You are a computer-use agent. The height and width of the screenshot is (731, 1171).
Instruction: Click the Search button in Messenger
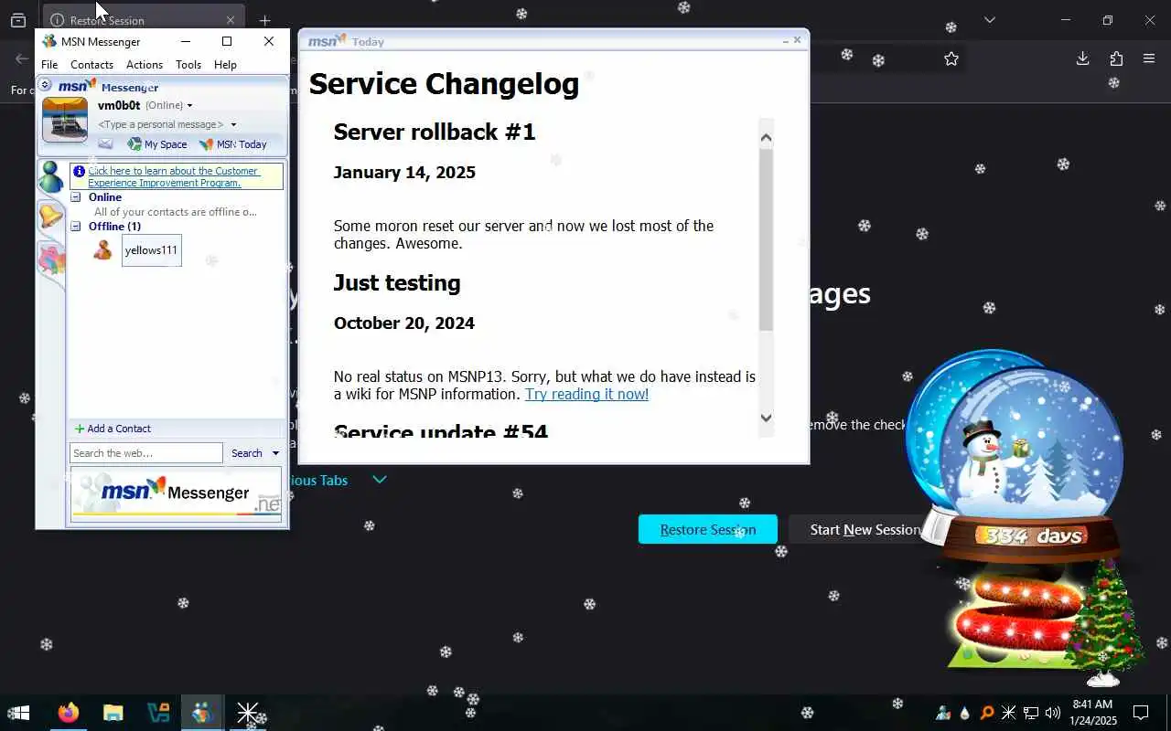click(247, 453)
